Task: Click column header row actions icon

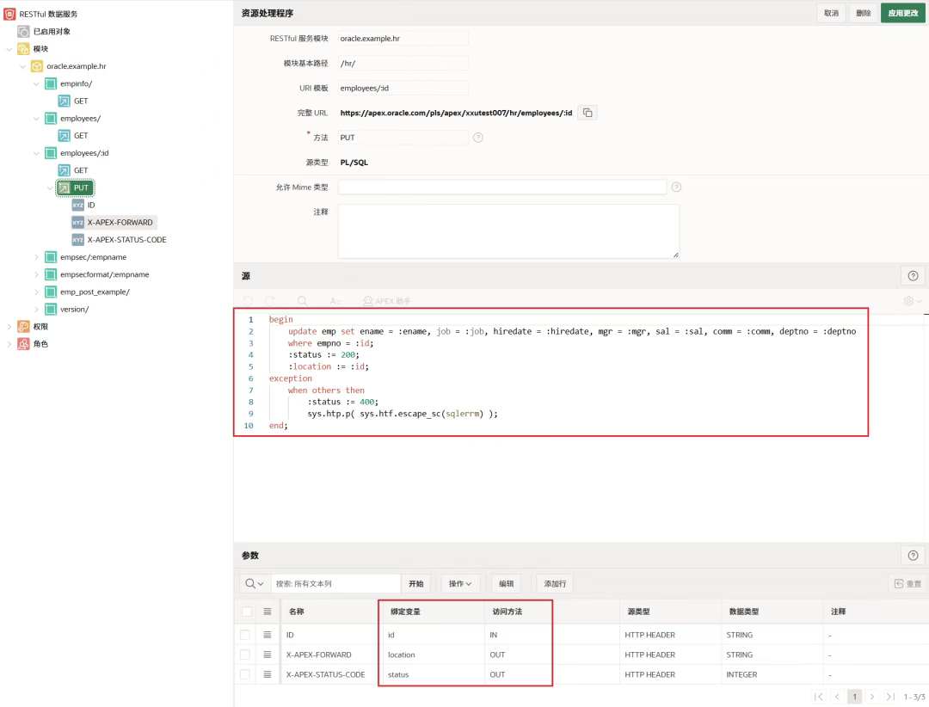Action: [x=268, y=612]
